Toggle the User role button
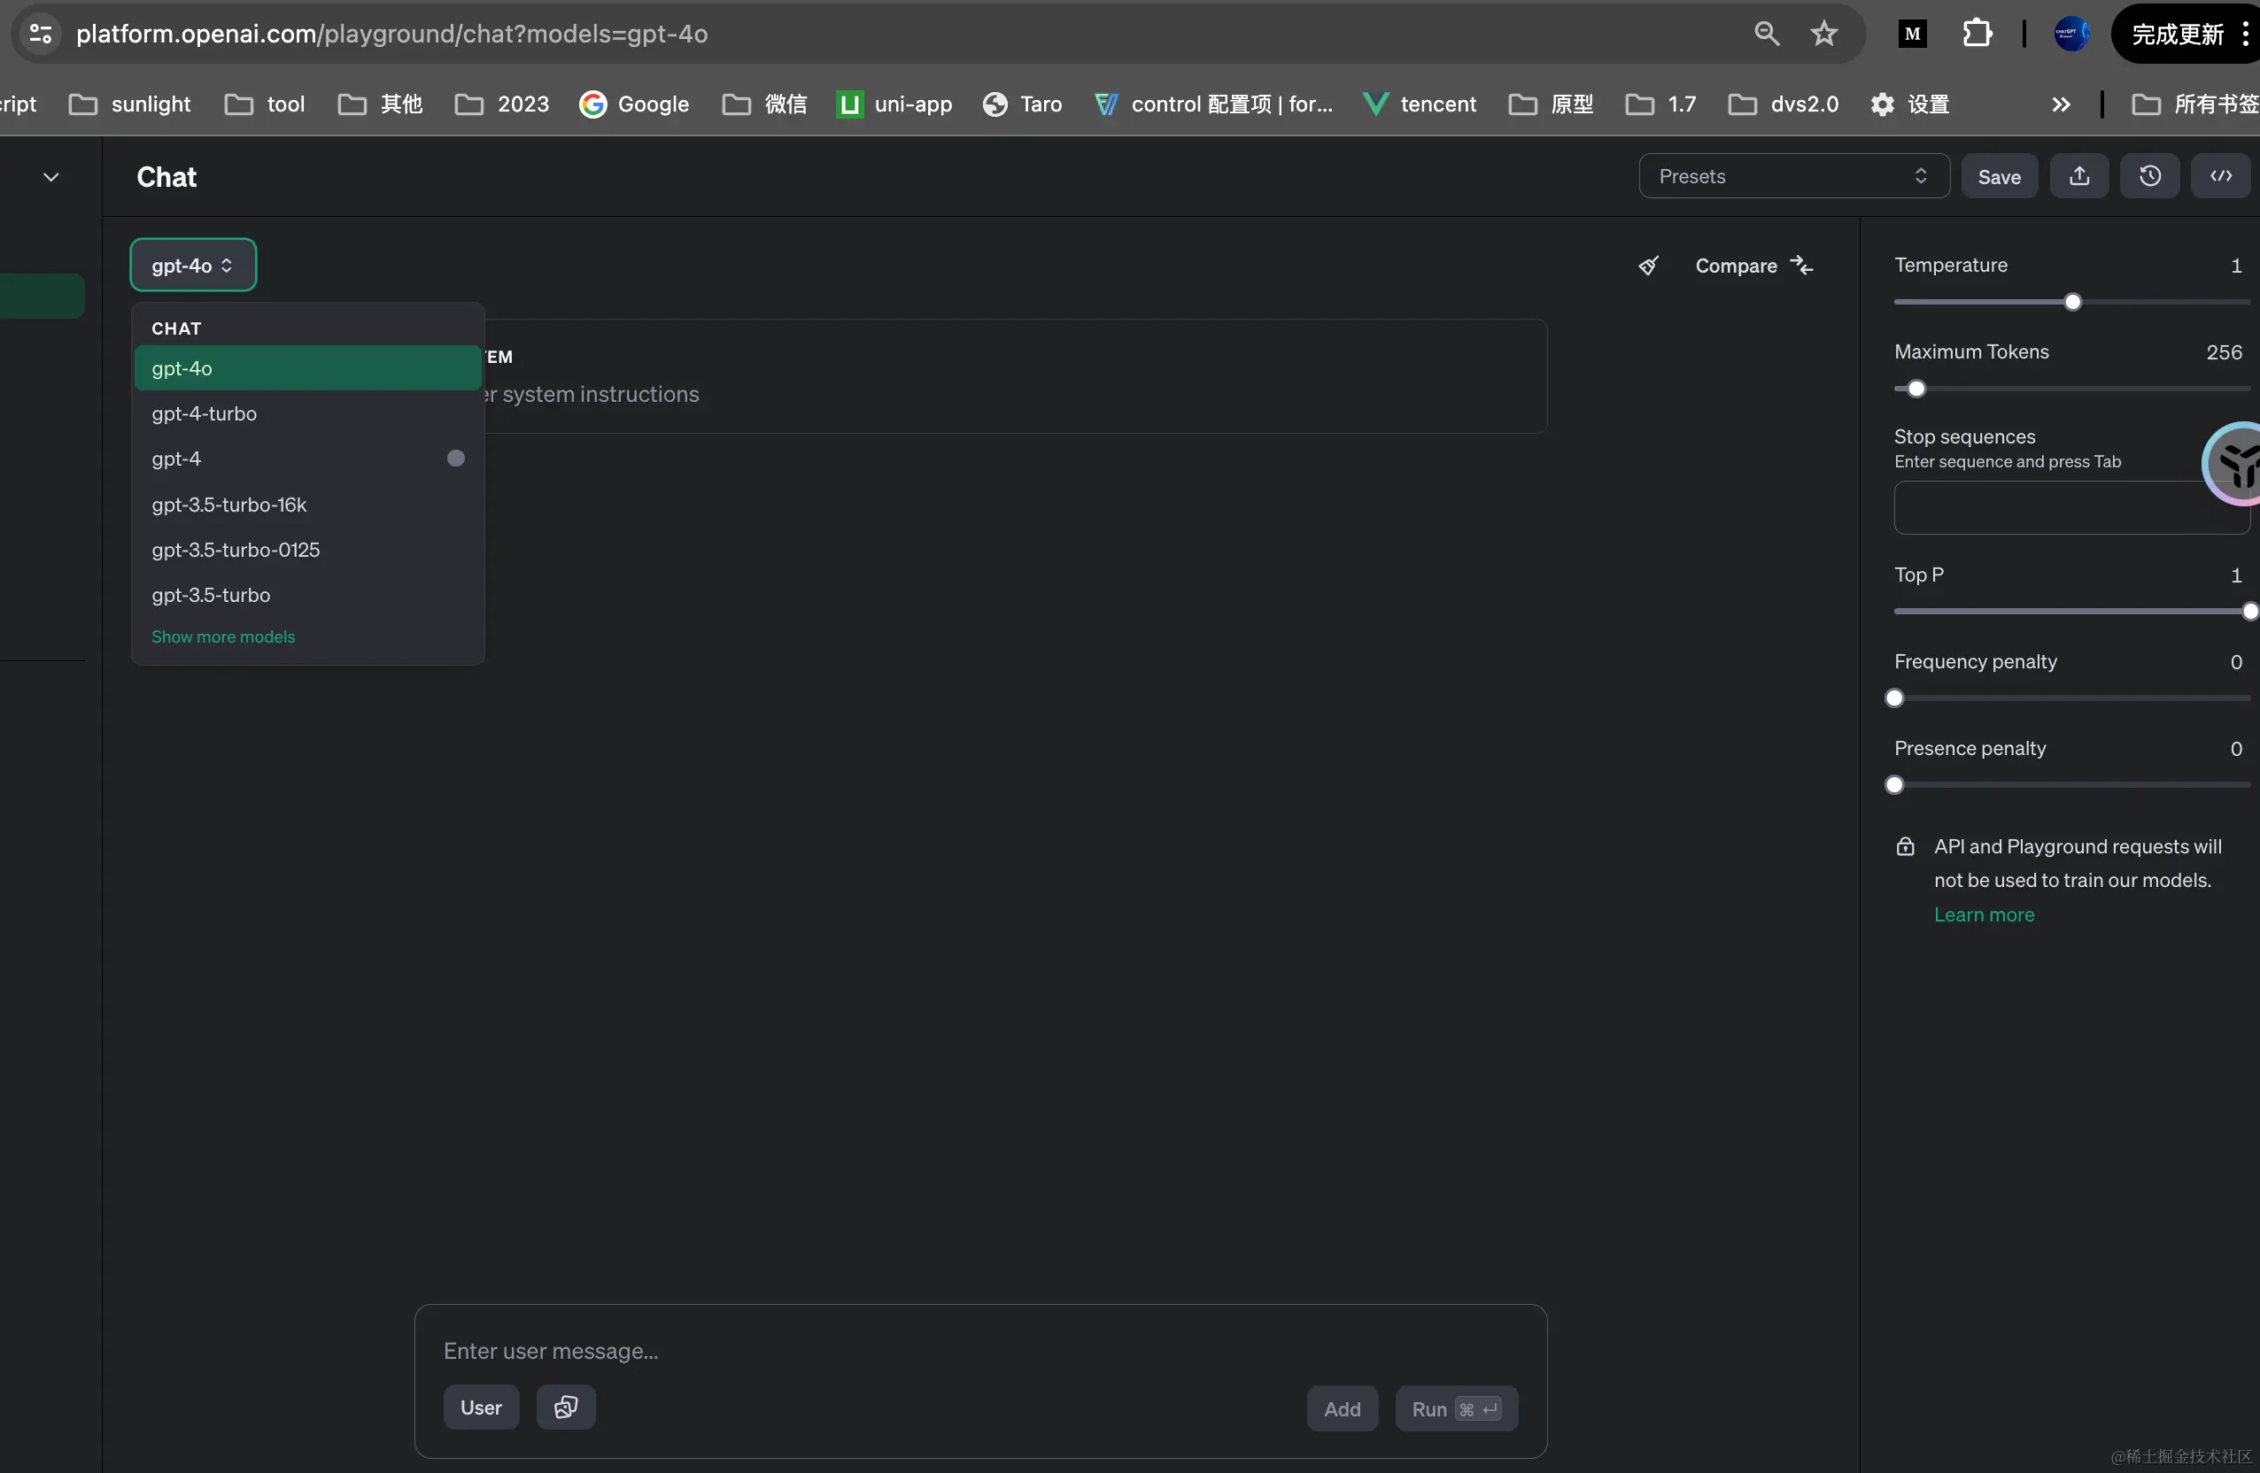The width and height of the screenshot is (2260, 1473). click(x=481, y=1407)
